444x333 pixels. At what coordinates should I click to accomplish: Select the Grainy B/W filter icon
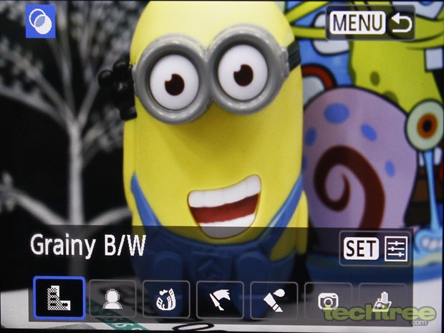[x=59, y=298]
